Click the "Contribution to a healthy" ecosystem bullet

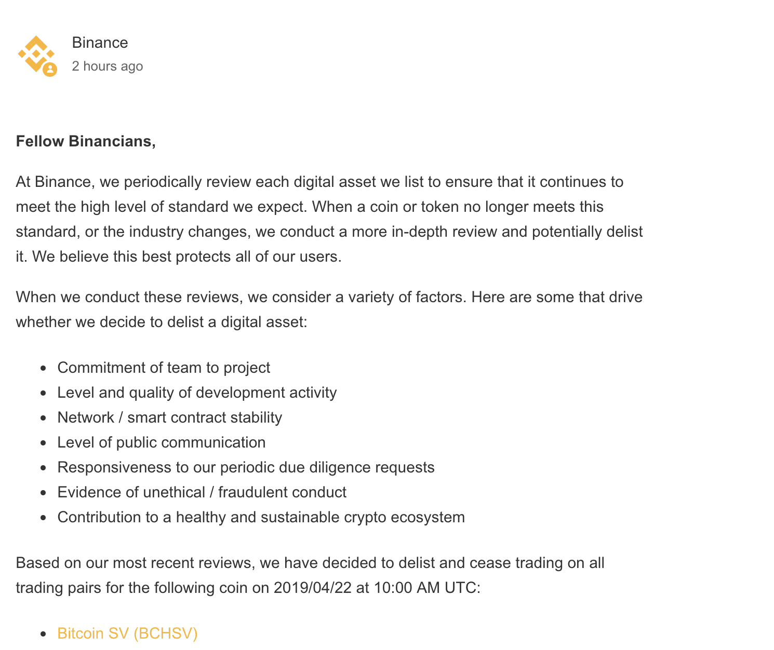coord(261,517)
